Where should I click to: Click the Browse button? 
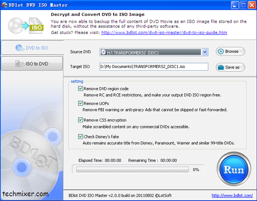point(230,52)
